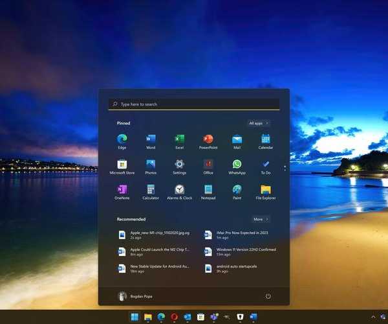This screenshot has height=324, width=388.
Task: Open Teams from the taskbar
Action: pyautogui.click(x=214, y=317)
